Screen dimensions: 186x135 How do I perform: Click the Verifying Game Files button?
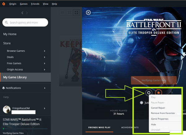tap(154, 80)
